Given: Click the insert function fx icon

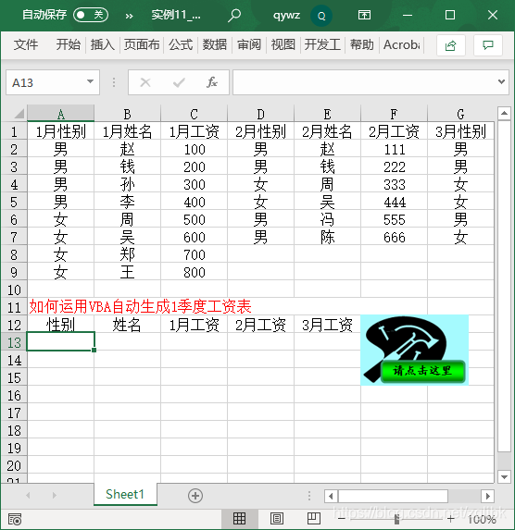Looking at the screenshot, I should pyautogui.click(x=212, y=82).
